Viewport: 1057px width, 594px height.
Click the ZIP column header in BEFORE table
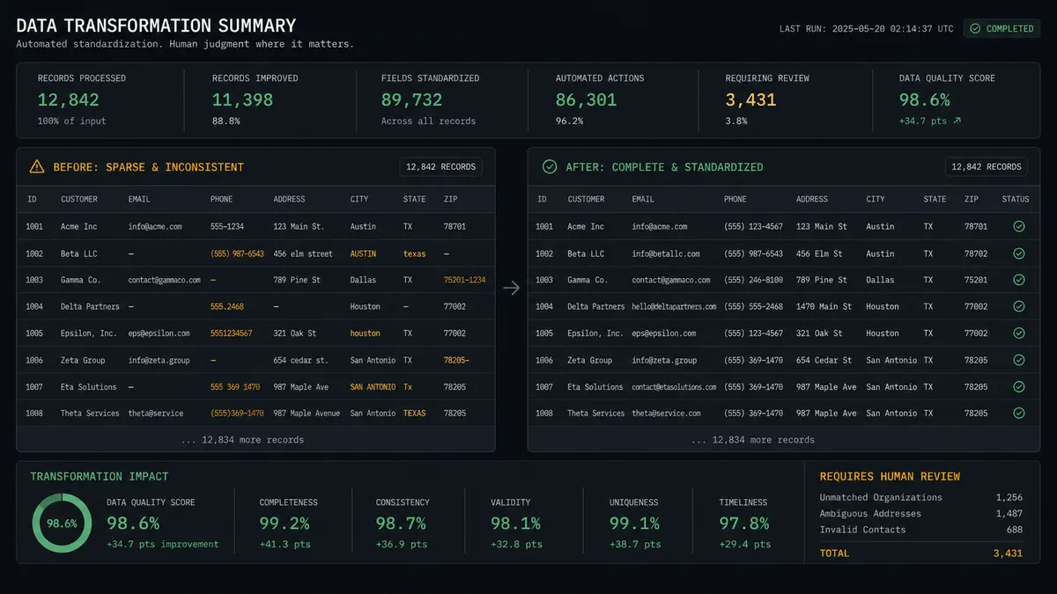[450, 199]
